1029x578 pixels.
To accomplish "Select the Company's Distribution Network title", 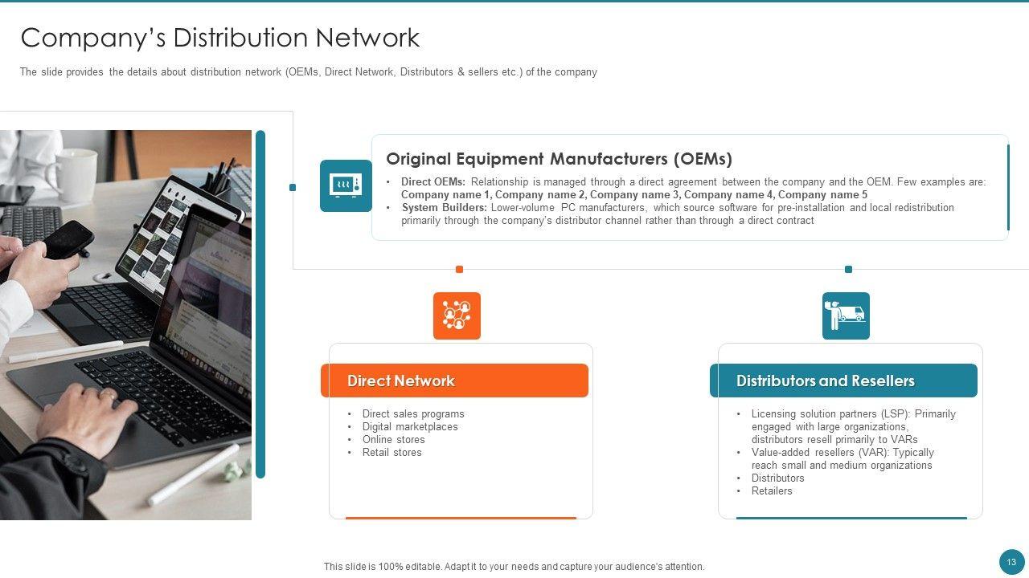I will tap(220, 38).
